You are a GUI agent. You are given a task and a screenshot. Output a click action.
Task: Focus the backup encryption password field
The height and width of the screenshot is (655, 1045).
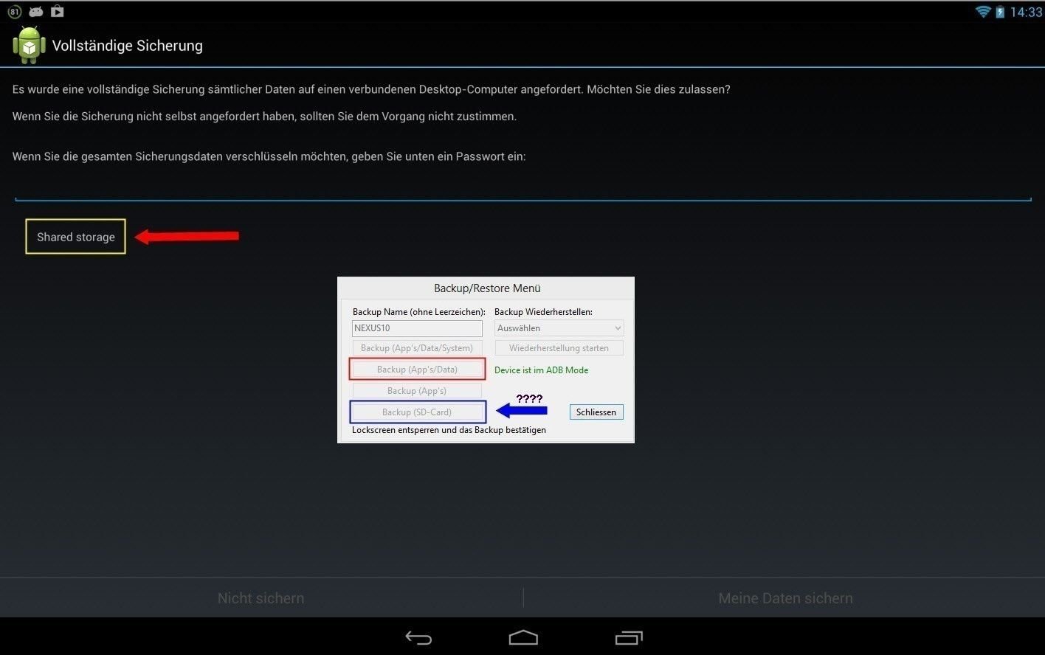(x=523, y=187)
